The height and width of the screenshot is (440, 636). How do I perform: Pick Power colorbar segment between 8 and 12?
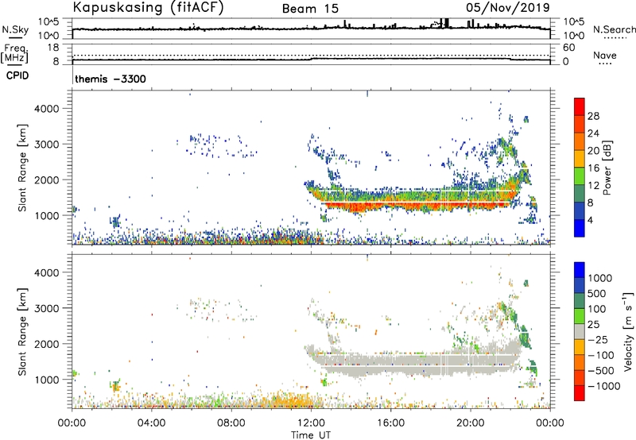point(580,194)
